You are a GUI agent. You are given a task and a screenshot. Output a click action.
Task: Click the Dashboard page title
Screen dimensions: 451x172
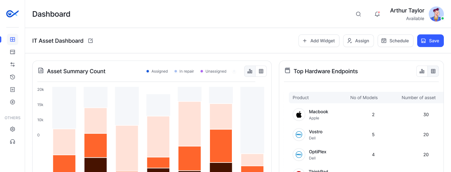click(x=51, y=14)
